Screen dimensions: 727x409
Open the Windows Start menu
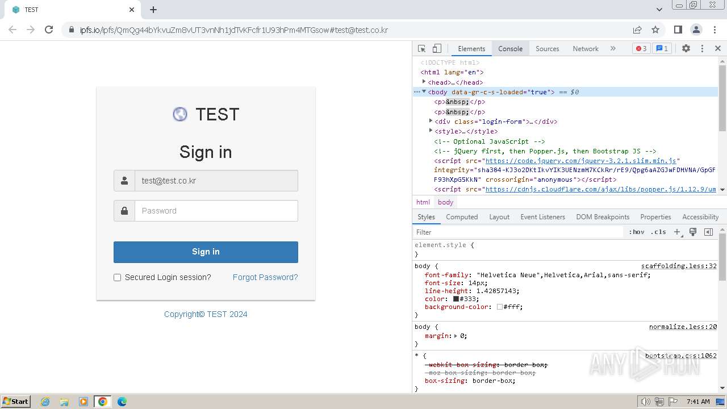point(15,401)
